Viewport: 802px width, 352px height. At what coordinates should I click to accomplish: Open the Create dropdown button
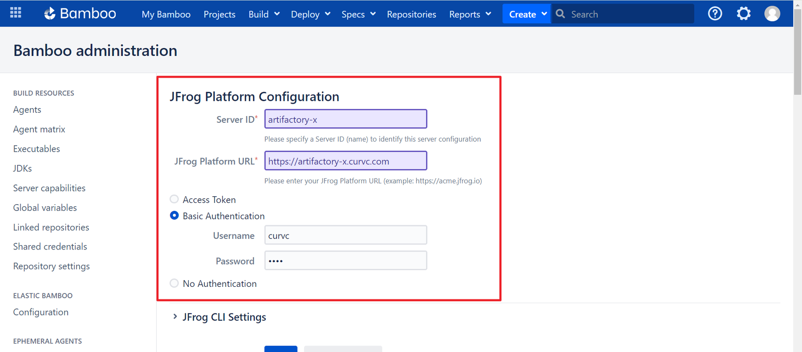tap(527, 14)
